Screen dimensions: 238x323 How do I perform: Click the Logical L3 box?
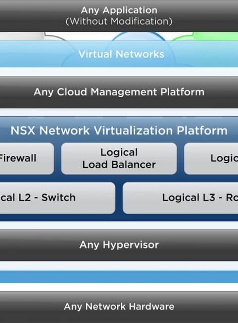point(180,198)
